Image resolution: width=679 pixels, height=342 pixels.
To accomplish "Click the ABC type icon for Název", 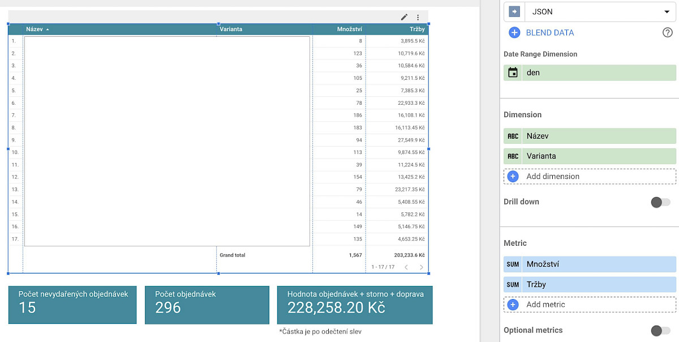I will pyautogui.click(x=513, y=136).
